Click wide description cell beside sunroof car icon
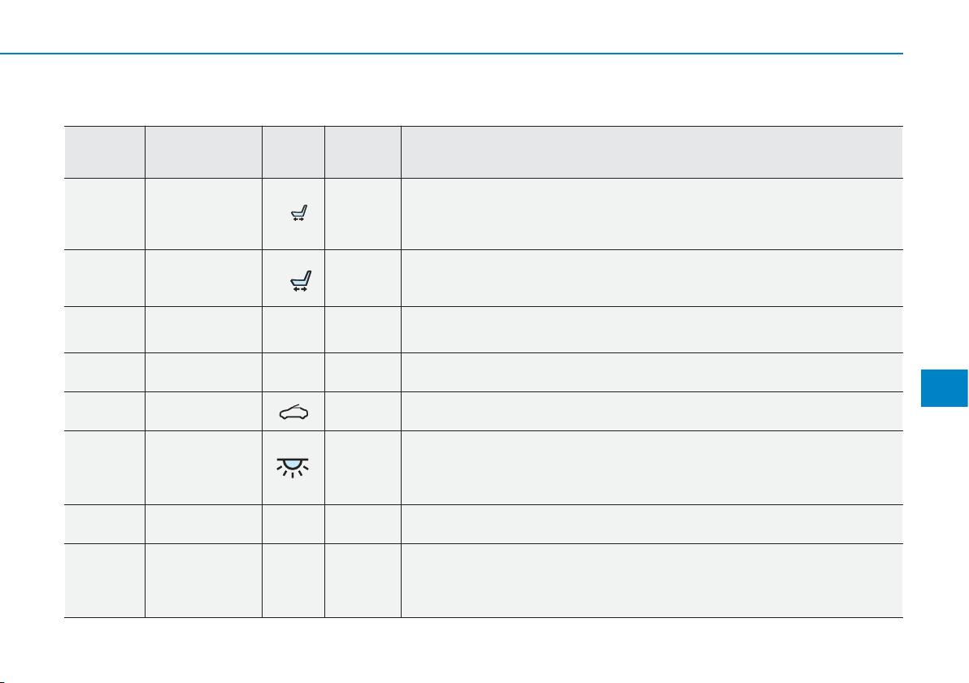 652,411
